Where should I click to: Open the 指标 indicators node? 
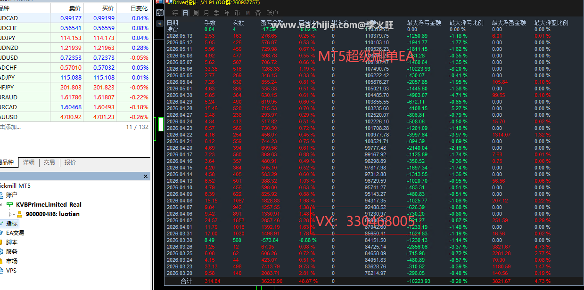click(12, 223)
